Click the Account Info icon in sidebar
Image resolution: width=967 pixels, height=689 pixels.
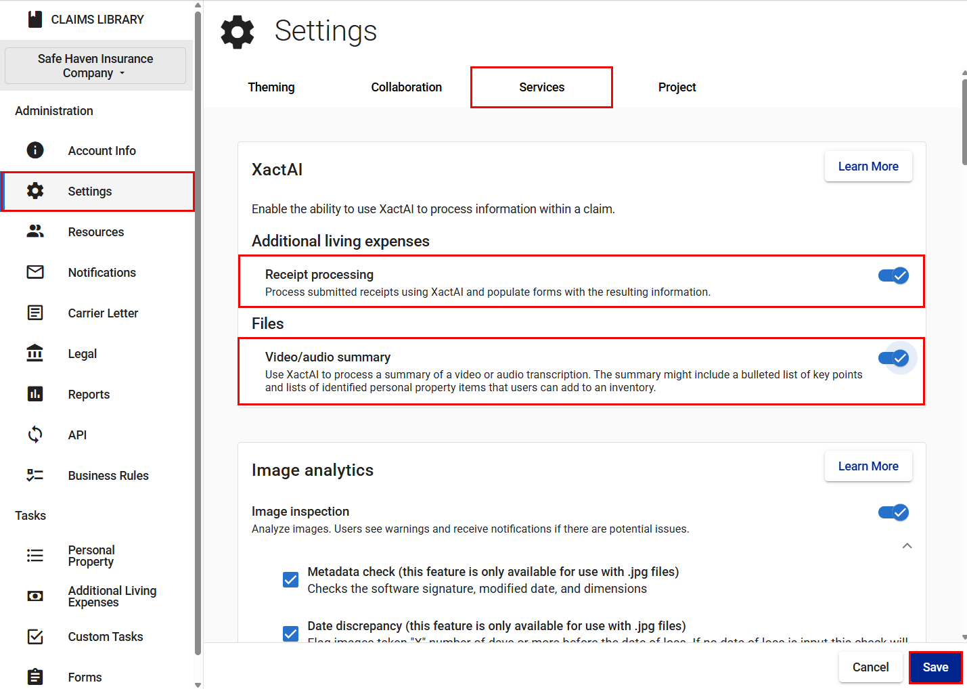[x=35, y=150]
